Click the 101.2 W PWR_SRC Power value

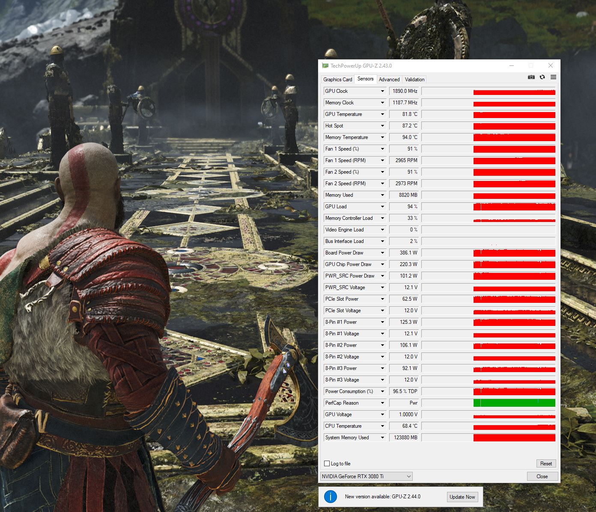[x=404, y=276]
